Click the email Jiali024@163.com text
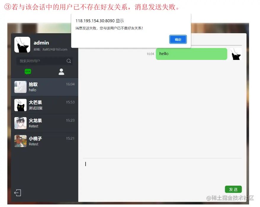 (x=50, y=49)
